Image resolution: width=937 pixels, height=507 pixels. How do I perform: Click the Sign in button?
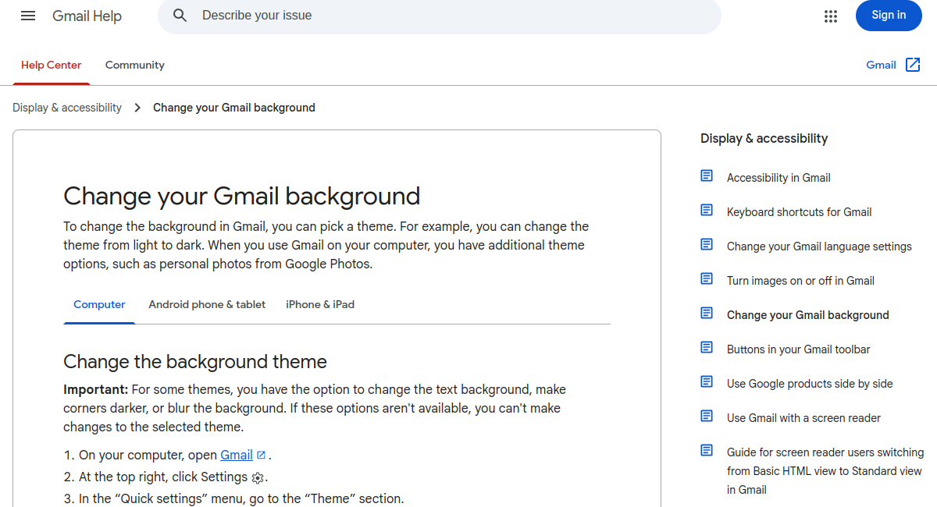[x=889, y=16]
